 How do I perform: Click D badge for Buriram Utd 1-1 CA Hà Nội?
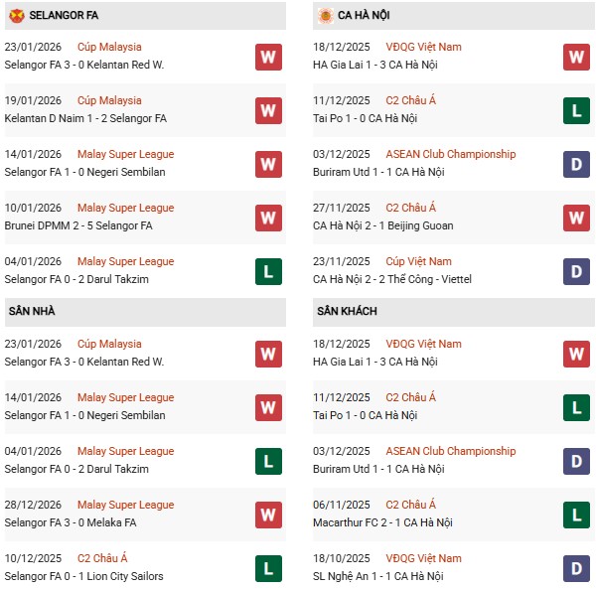(x=576, y=164)
